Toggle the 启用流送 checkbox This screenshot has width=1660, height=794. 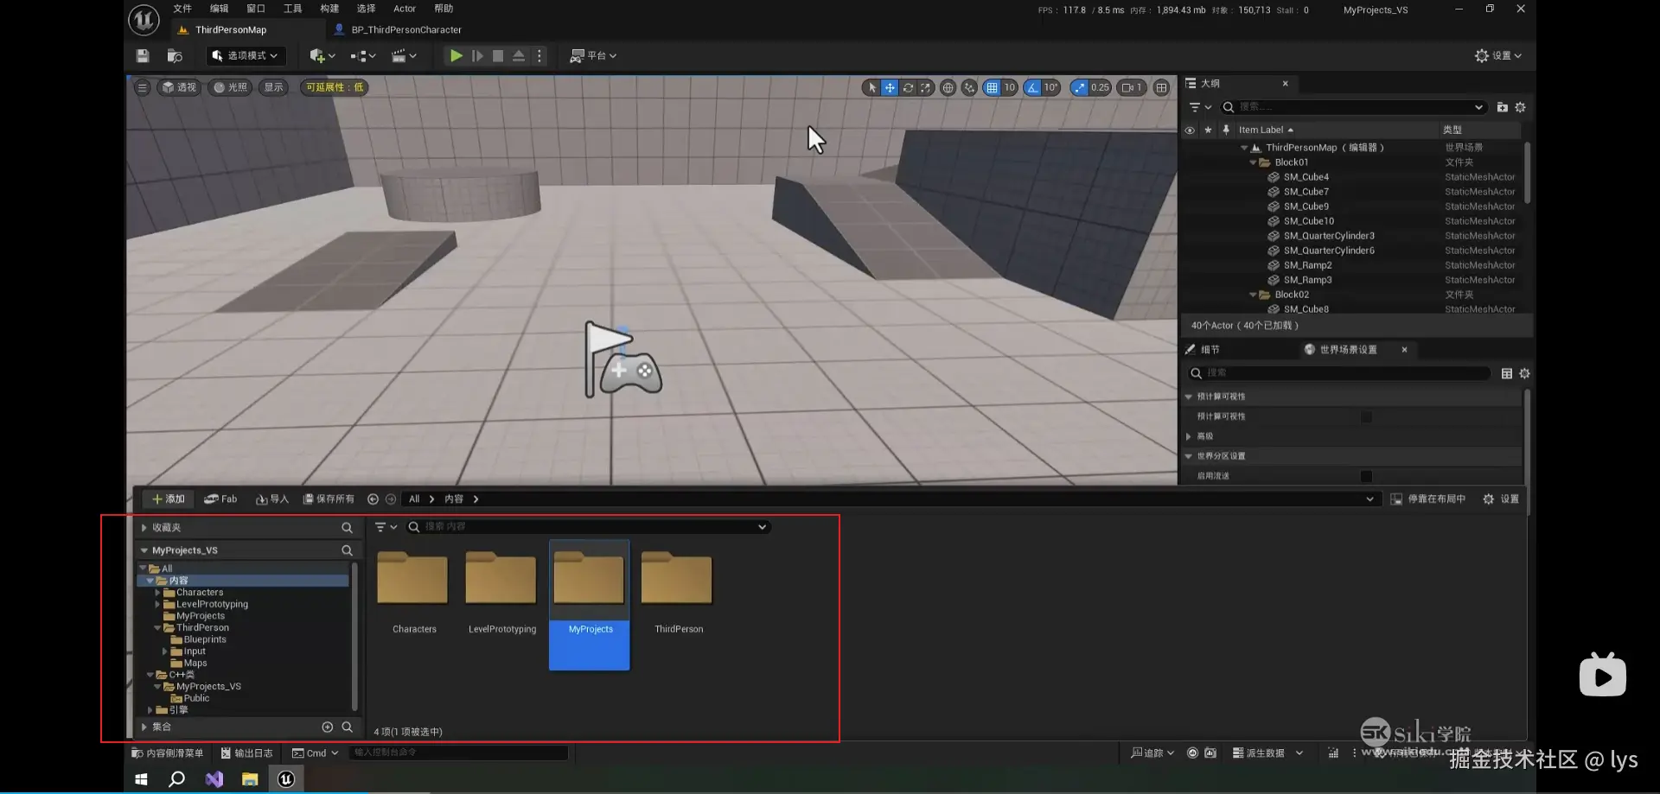(x=1366, y=476)
